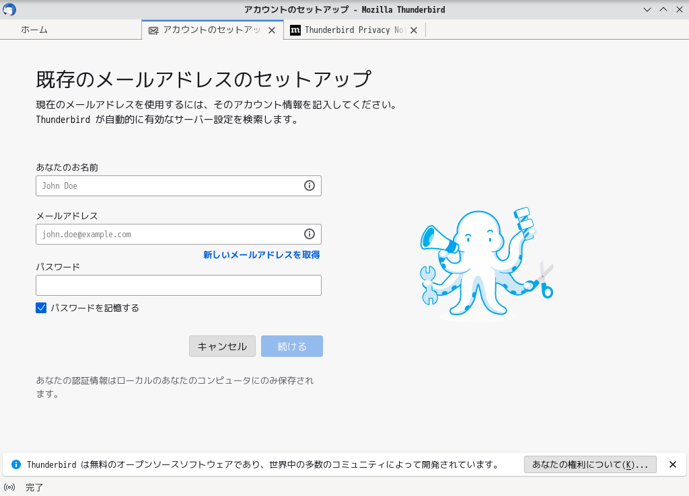Click the あなたのお名前 field label
The width and height of the screenshot is (689, 496).
coord(67,167)
